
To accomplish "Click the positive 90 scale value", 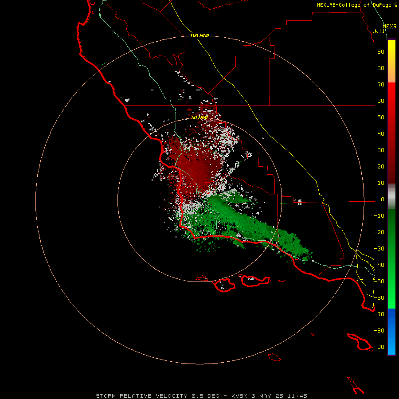I will (x=381, y=52).
